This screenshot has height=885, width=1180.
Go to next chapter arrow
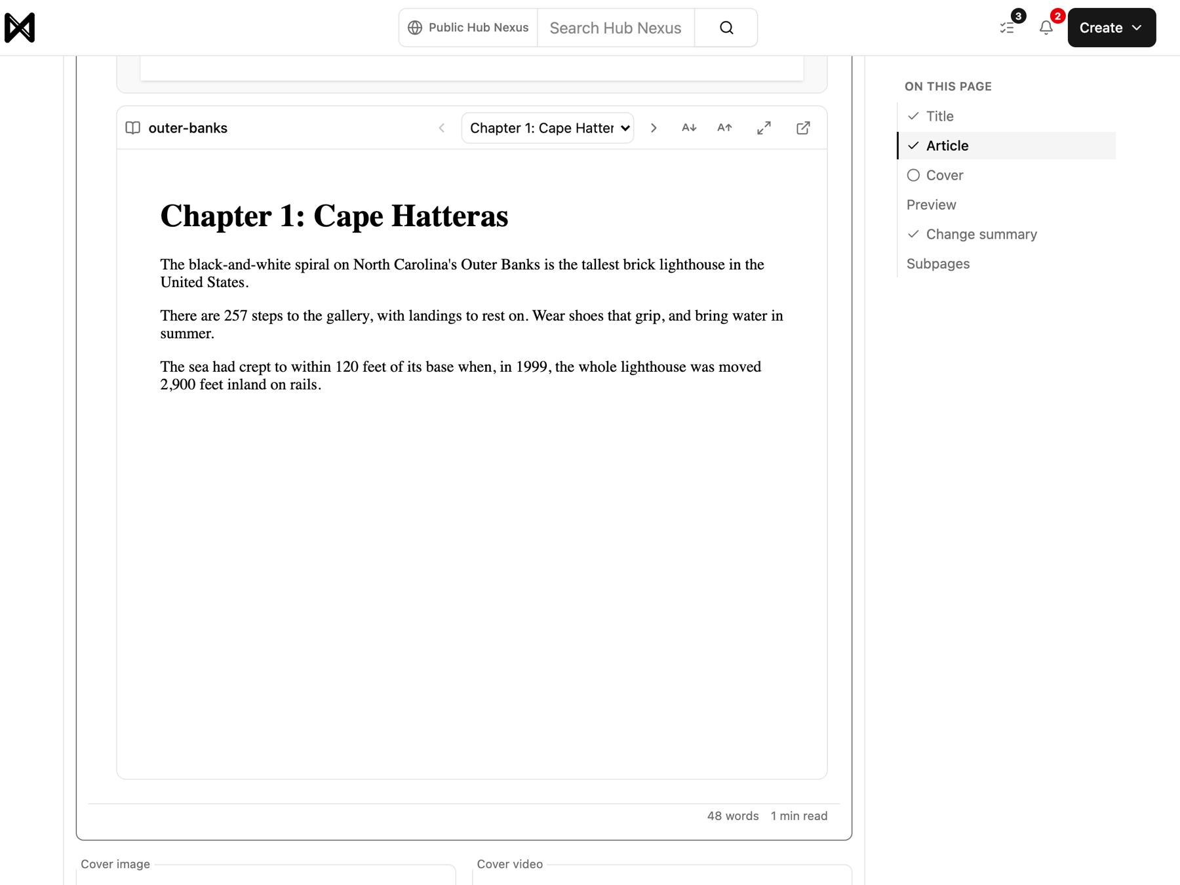(x=654, y=128)
